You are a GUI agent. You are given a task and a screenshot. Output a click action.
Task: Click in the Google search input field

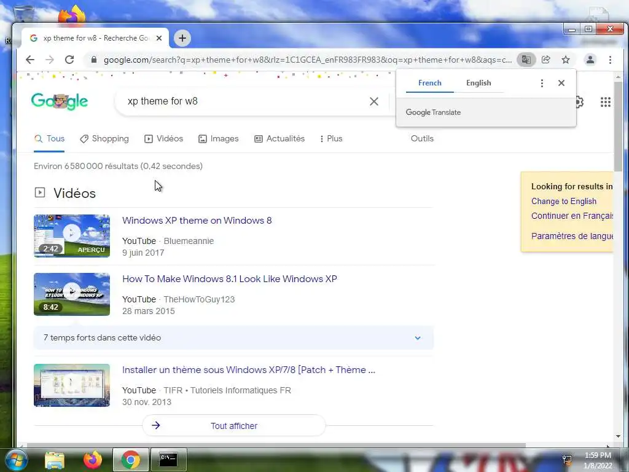[244, 101]
